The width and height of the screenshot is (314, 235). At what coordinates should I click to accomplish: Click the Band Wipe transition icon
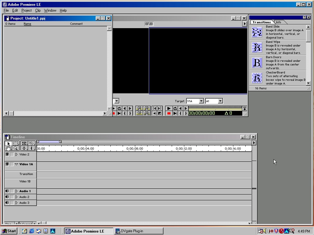coord(257,47)
